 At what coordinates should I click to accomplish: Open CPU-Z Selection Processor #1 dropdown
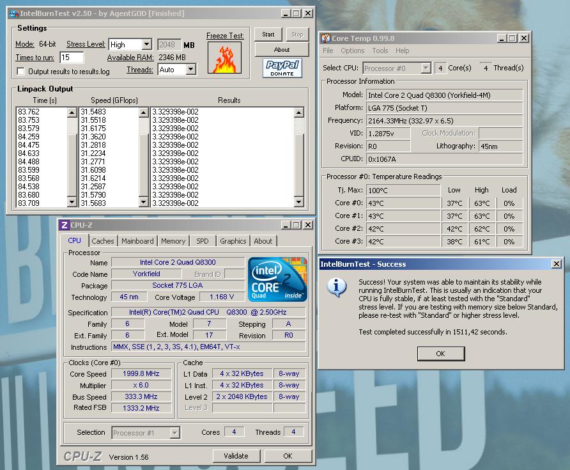pos(175,432)
